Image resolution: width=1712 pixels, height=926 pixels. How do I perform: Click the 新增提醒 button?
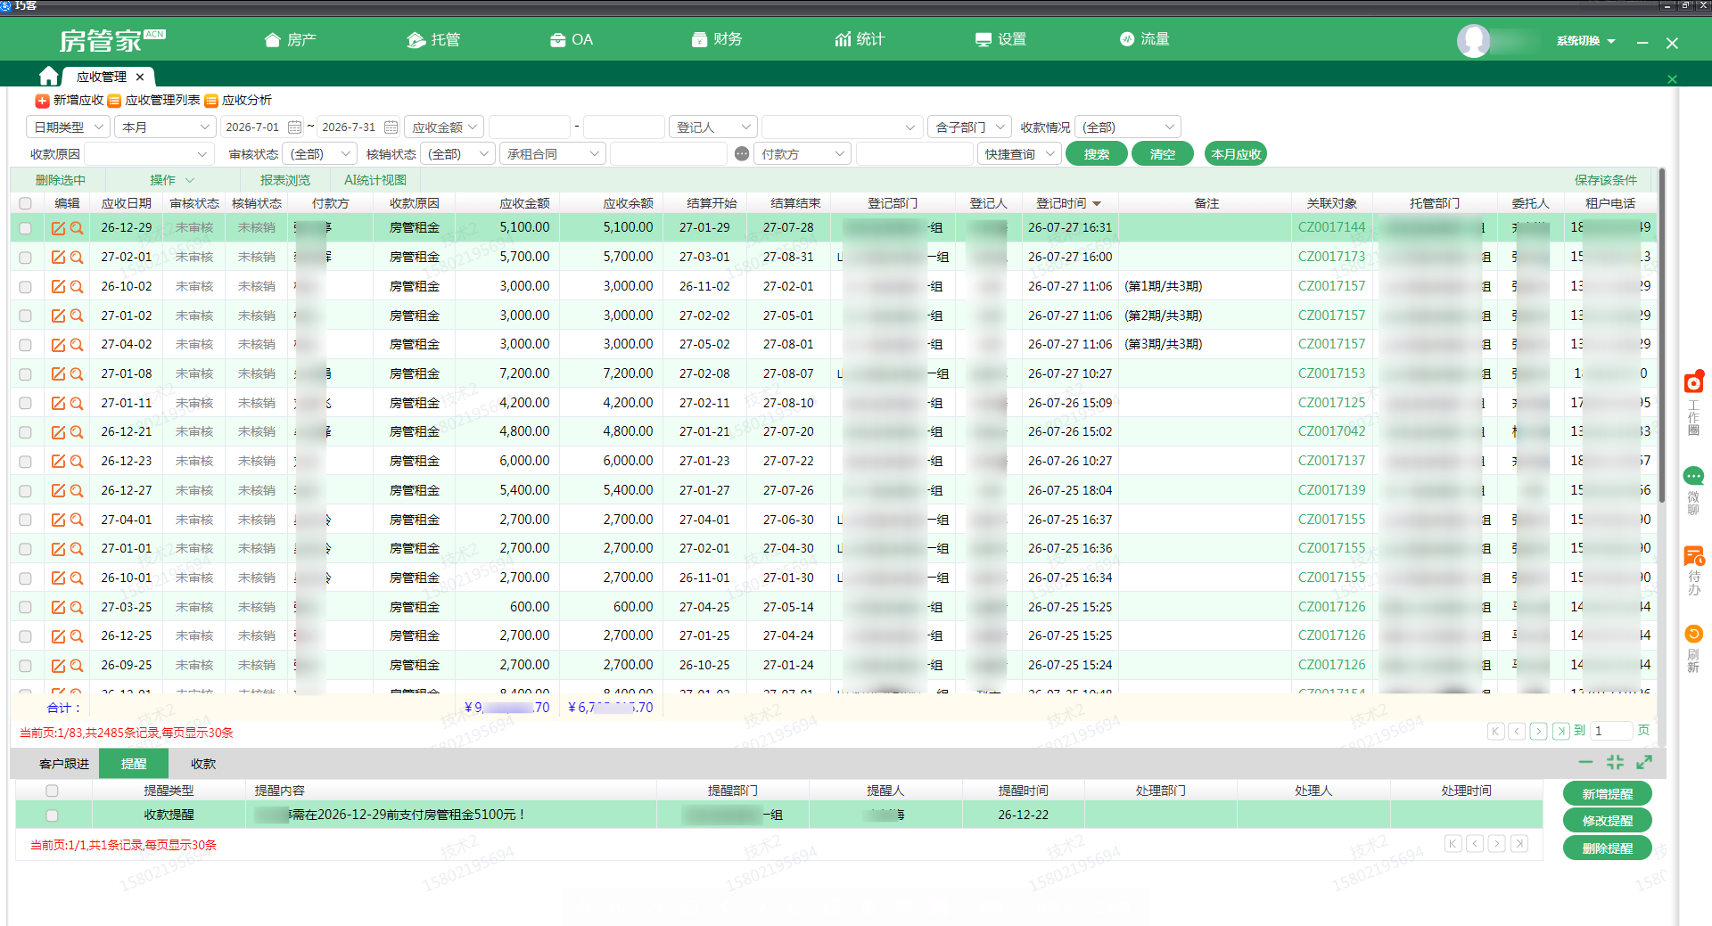(1608, 794)
